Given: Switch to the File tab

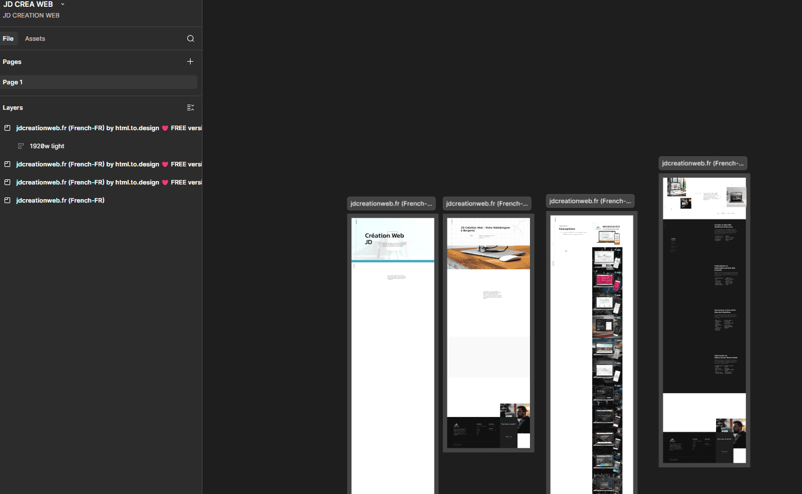Looking at the screenshot, I should click(x=8, y=38).
